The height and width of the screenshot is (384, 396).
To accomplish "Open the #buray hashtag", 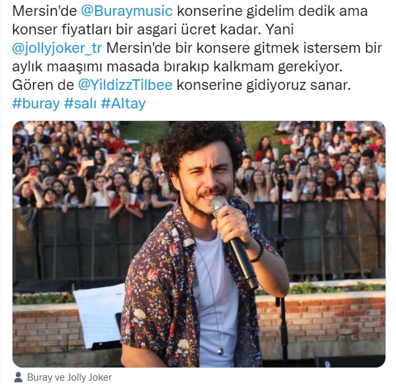I will (x=36, y=104).
